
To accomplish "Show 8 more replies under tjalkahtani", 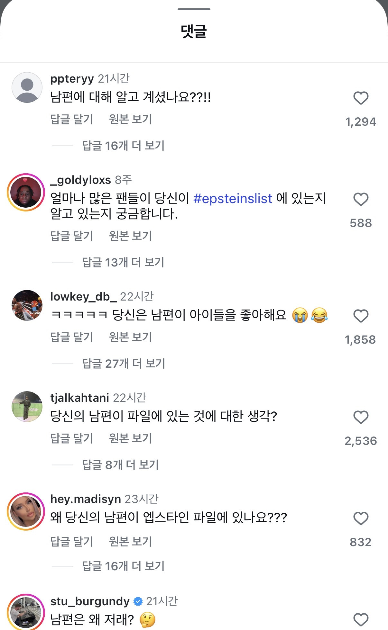I will pyautogui.click(x=120, y=465).
